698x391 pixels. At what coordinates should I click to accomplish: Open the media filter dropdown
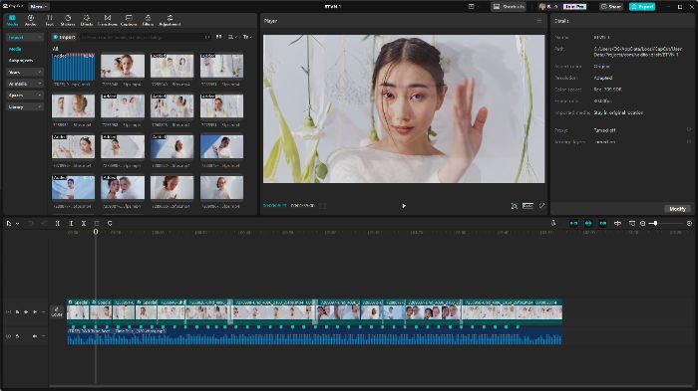pos(247,37)
